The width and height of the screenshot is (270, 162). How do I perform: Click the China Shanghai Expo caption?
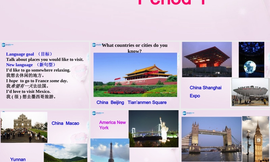tap(205, 92)
